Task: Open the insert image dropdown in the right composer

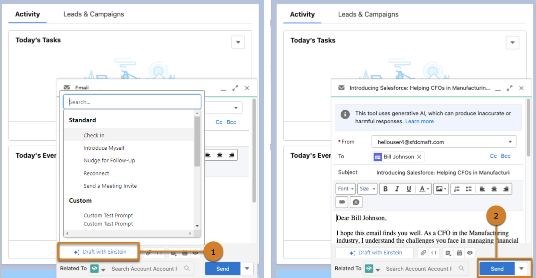Action: [x=442, y=189]
